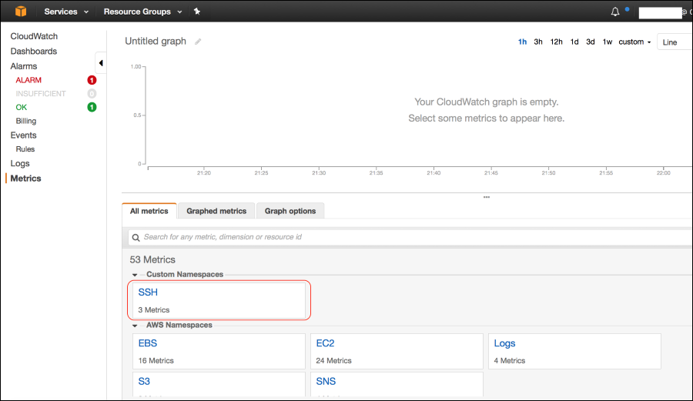The width and height of the screenshot is (693, 401).
Task: Click the red ALARM count badge
Action: point(92,80)
